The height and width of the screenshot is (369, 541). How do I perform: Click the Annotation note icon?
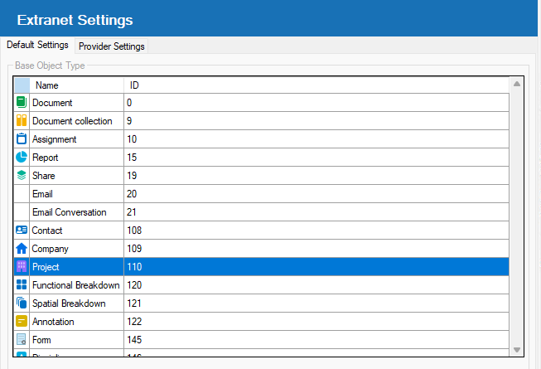coord(22,322)
